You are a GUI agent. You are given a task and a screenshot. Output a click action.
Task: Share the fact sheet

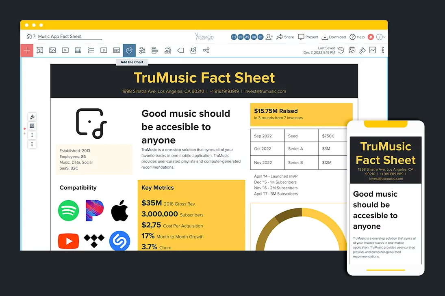tap(285, 36)
